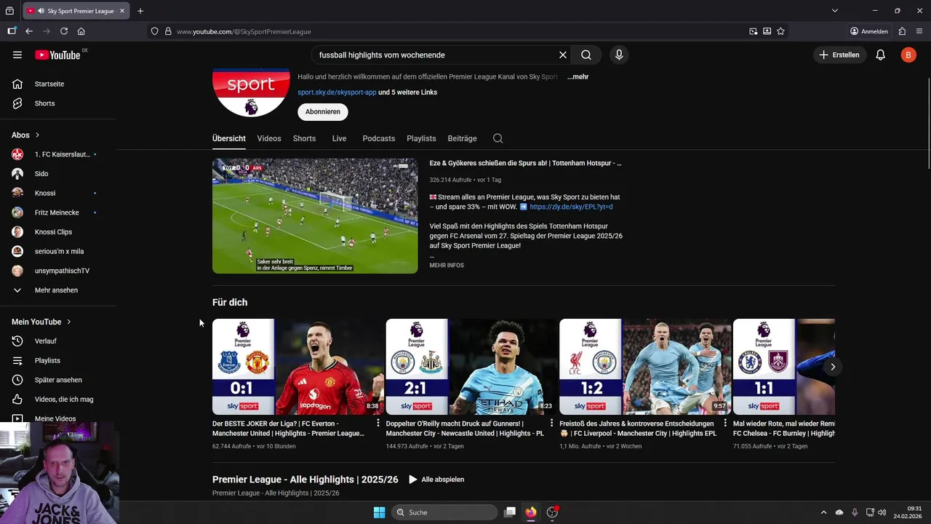Click the browser reload button

pyautogui.click(x=64, y=31)
